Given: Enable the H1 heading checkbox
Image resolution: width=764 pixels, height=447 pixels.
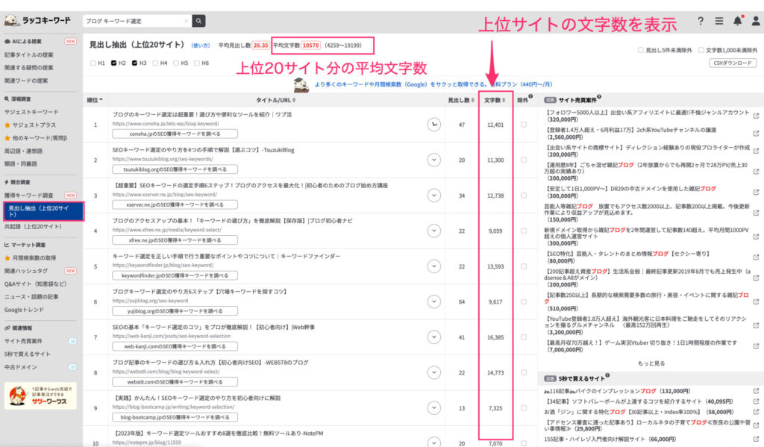Looking at the screenshot, I should [x=93, y=63].
